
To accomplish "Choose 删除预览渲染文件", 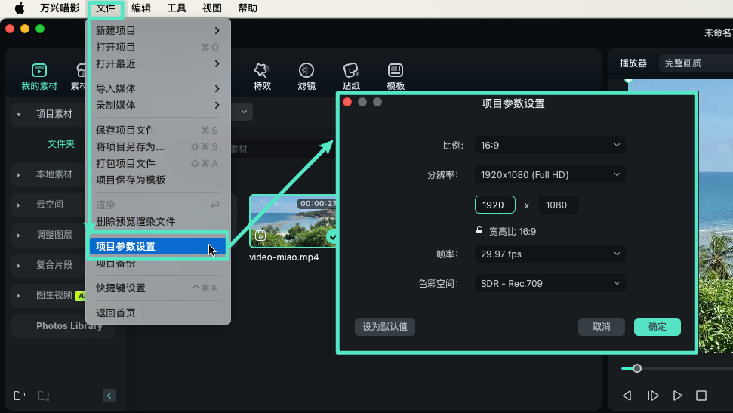I will pos(158,222).
